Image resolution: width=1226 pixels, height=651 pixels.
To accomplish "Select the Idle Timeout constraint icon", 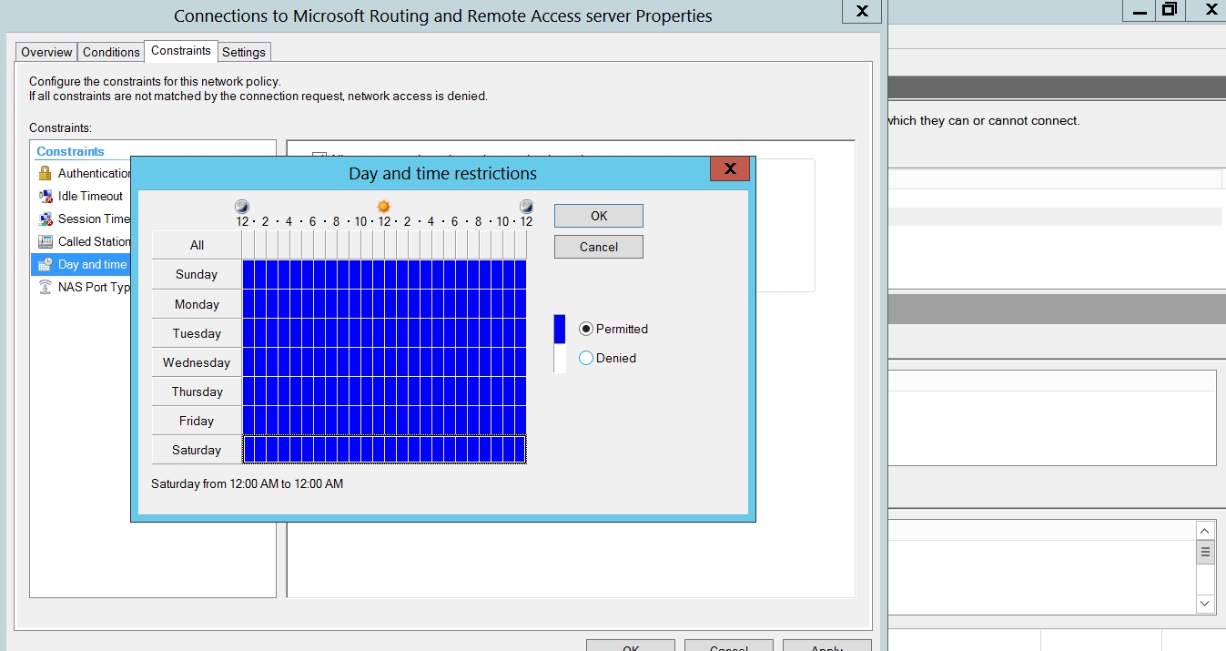I will [x=46, y=196].
